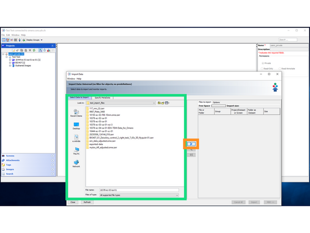Image resolution: width=310 pixels, height=233 pixels.
Task: Click the refresh icon in Projects toolbar
Action: 34,50
